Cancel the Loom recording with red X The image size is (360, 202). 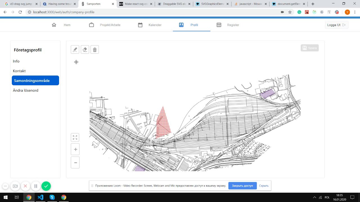(25, 186)
